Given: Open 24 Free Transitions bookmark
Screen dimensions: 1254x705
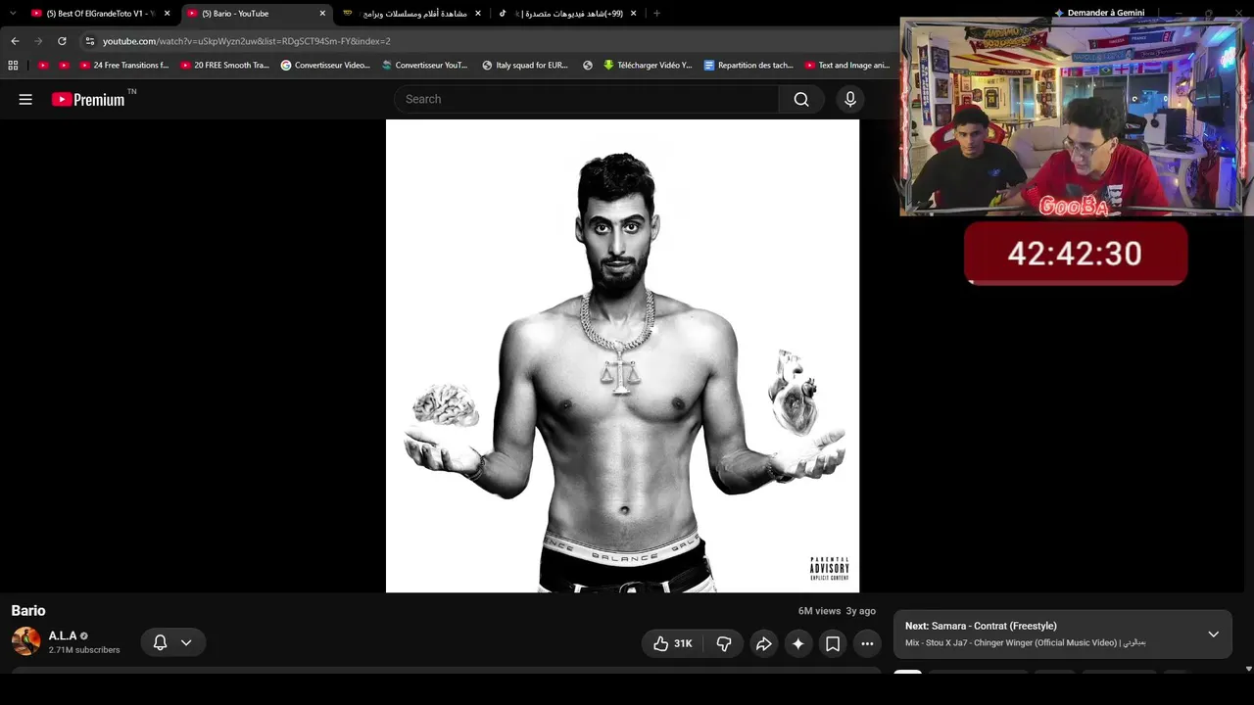Looking at the screenshot, I should pos(124,66).
